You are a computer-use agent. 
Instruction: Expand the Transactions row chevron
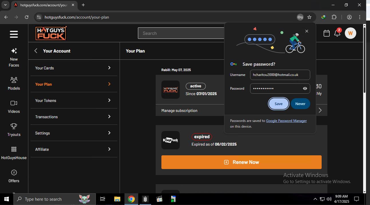pos(109,116)
